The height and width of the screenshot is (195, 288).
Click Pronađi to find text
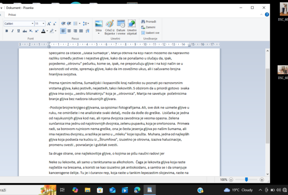pyautogui.click(x=151, y=21)
